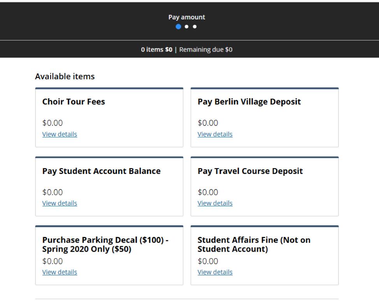Click the 0 items $0 summary text
Screen dimensions: 379x301
tap(156, 50)
